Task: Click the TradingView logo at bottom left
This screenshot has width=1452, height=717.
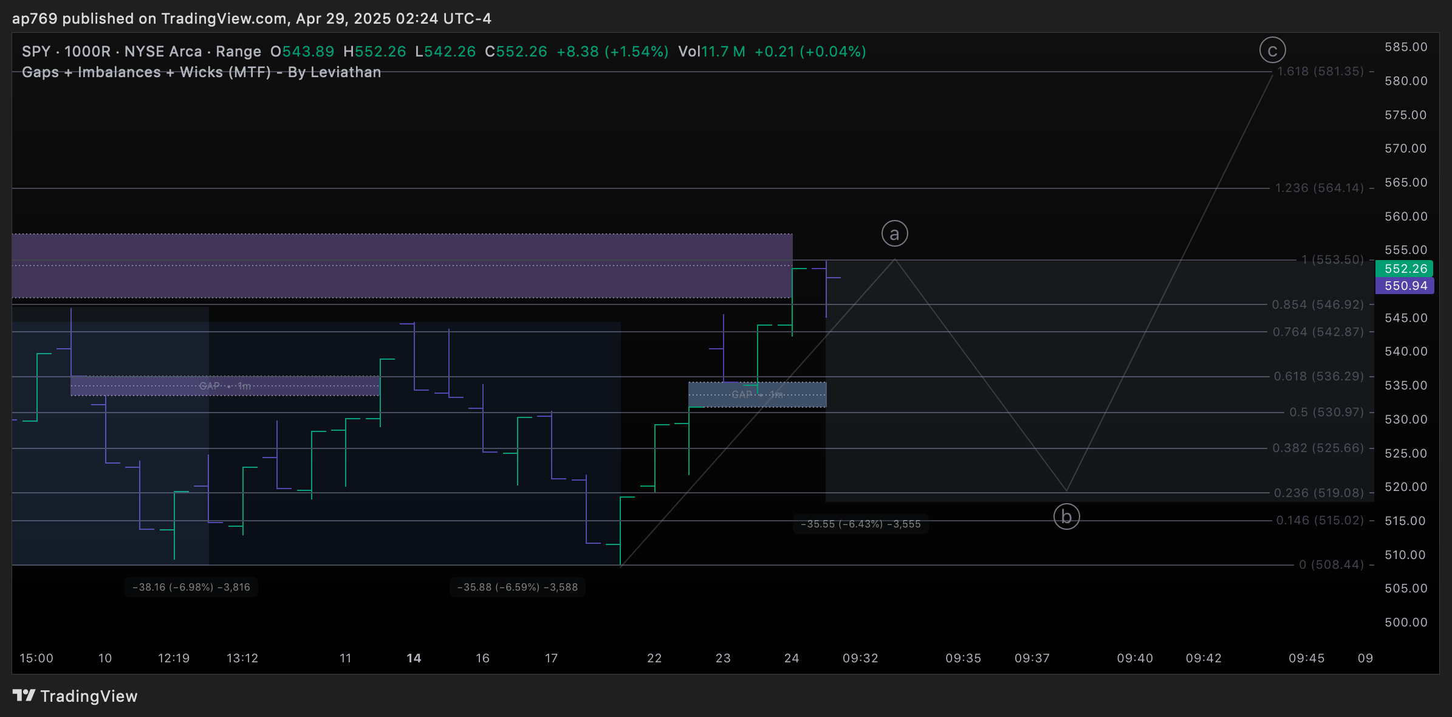Action: [x=75, y=696]
